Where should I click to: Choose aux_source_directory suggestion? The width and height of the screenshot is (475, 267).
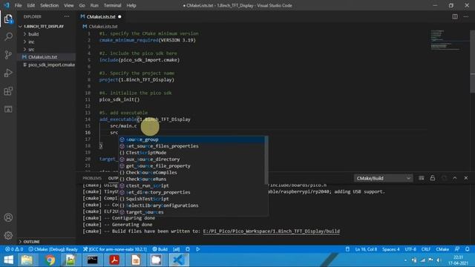191,159
